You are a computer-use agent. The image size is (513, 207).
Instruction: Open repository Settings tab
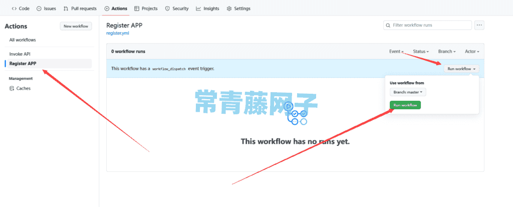point(238,9)
